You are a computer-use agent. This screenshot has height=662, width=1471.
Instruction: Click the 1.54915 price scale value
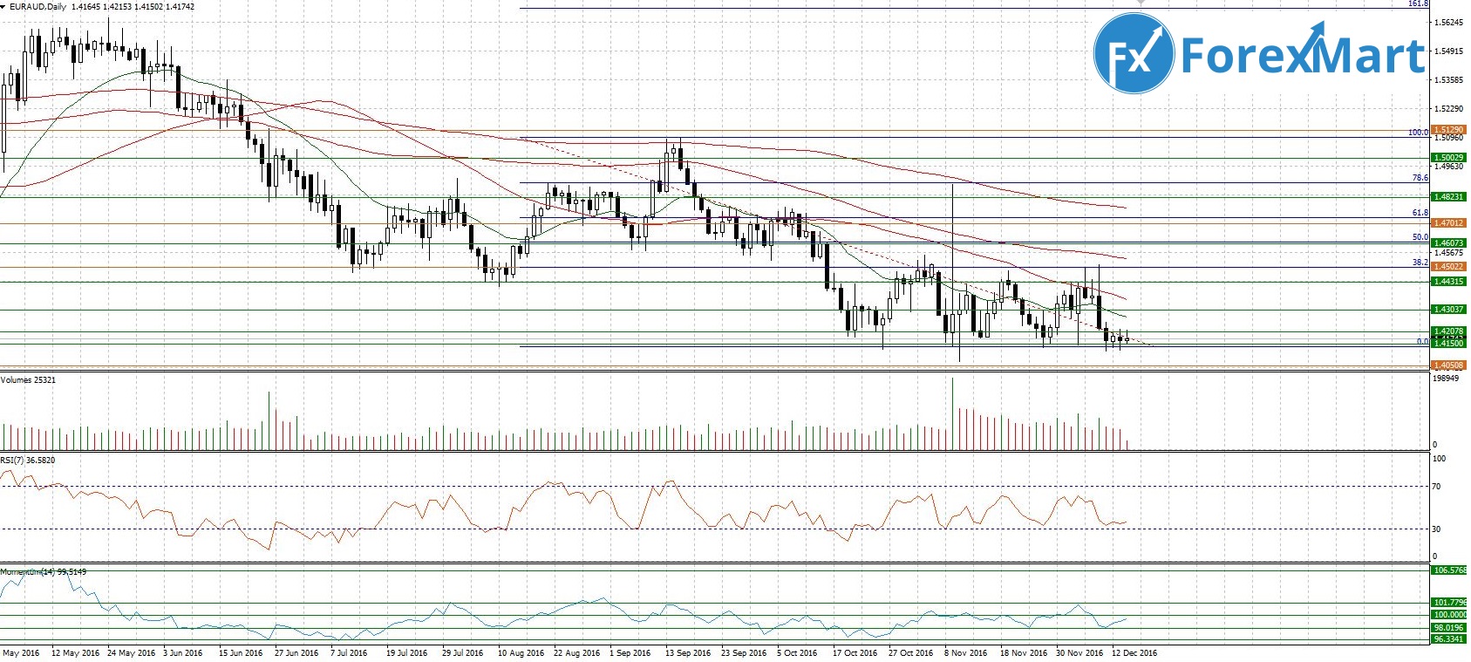tap(1447, 51)
